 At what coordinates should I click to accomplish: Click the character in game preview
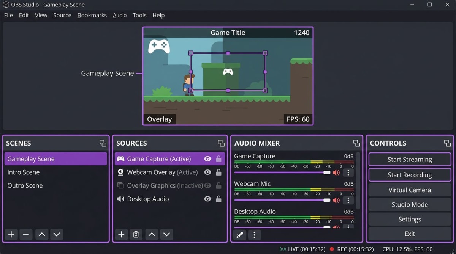coord(189,85)
